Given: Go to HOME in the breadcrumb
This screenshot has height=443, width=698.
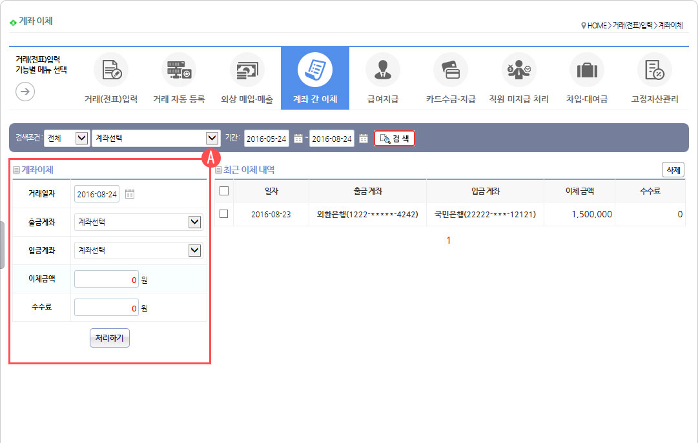Looking at the screenshot, I should coord(597,25).
